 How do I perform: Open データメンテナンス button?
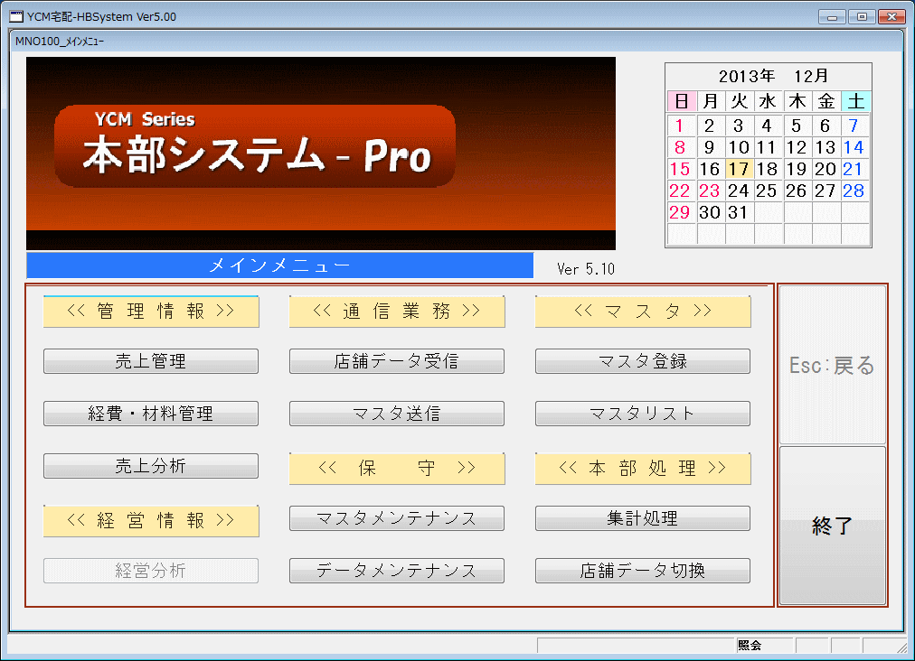tap(397, 571)
